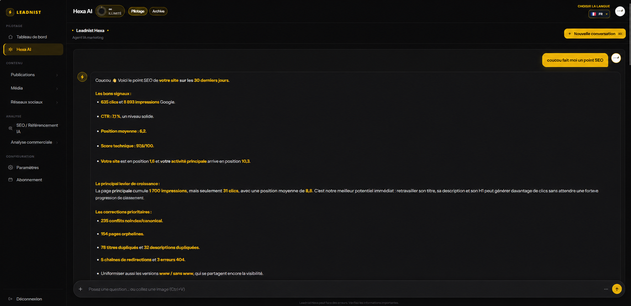631x306 pixels.
Task: Click the plus attachment icon in the composer
Action: tap(81, 289)
